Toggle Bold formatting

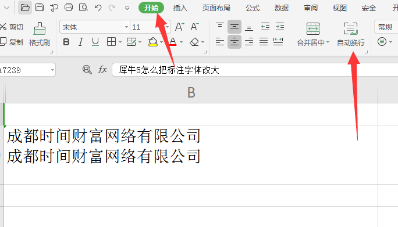[x=66, y=42]
